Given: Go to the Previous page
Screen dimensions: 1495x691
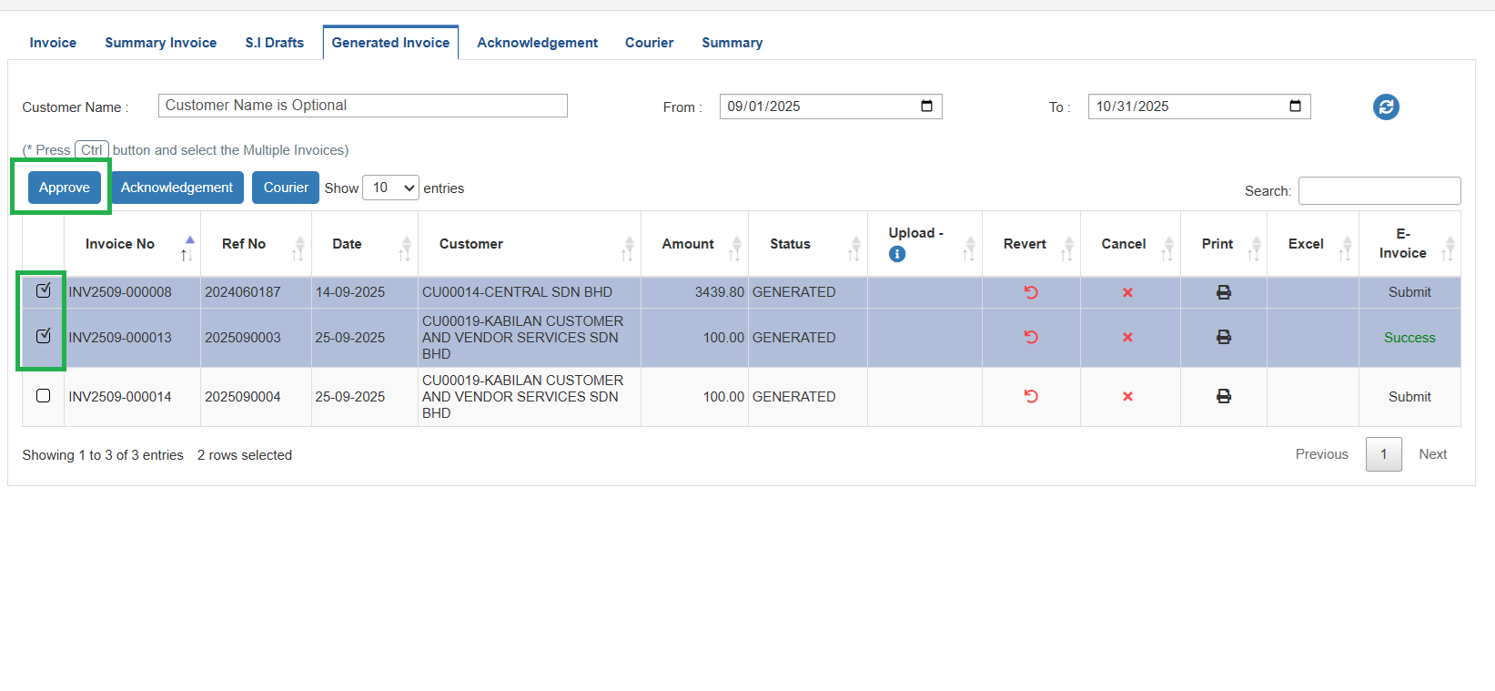Looking at the screenshot, I should coord(1322,454).
